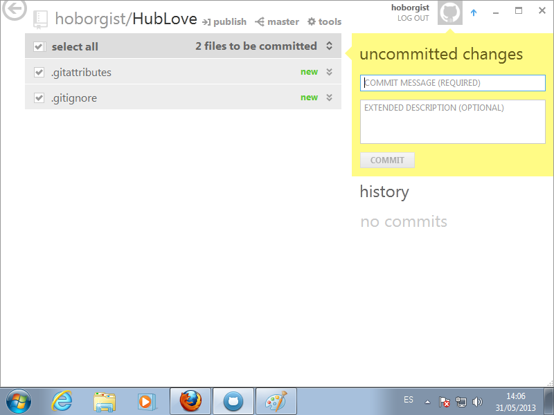Expand the .gitattributes diff chevron
The height and width of the screenshot is (415, 554).
tap(330, 72)
